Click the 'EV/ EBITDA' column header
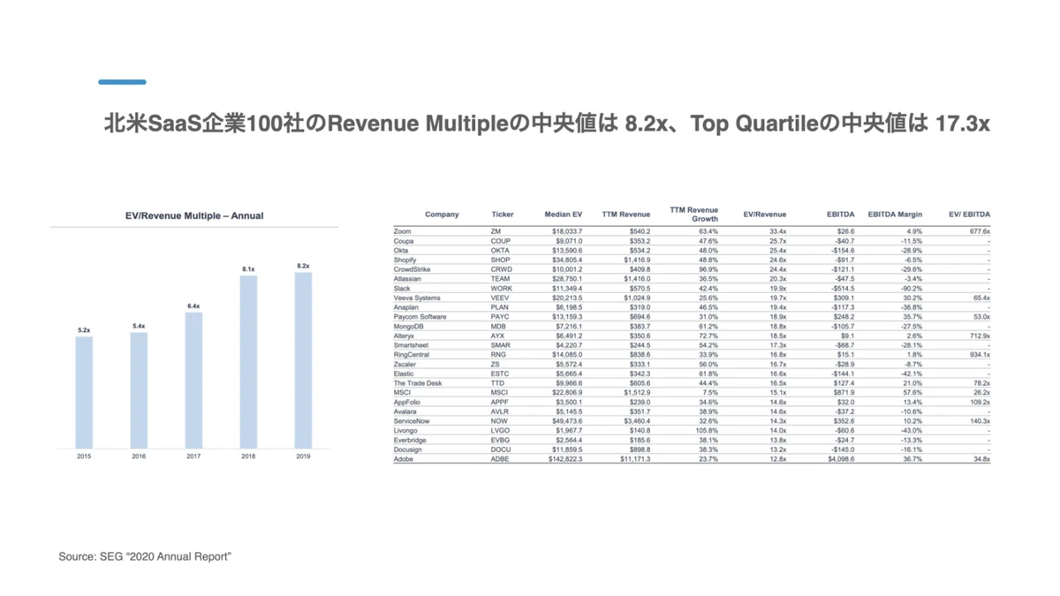The width and height of the screenshot is (1060, 596). point(969,215)
